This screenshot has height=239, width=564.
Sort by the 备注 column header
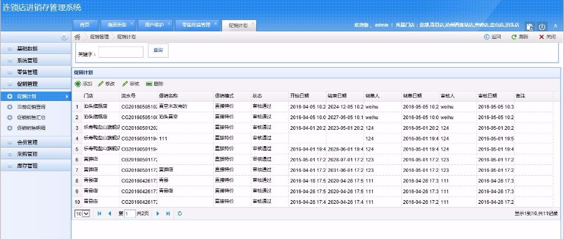(x=533, y=96)
